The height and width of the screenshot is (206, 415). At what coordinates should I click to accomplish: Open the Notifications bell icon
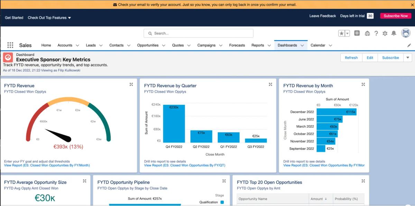click(x=394, y=34)
